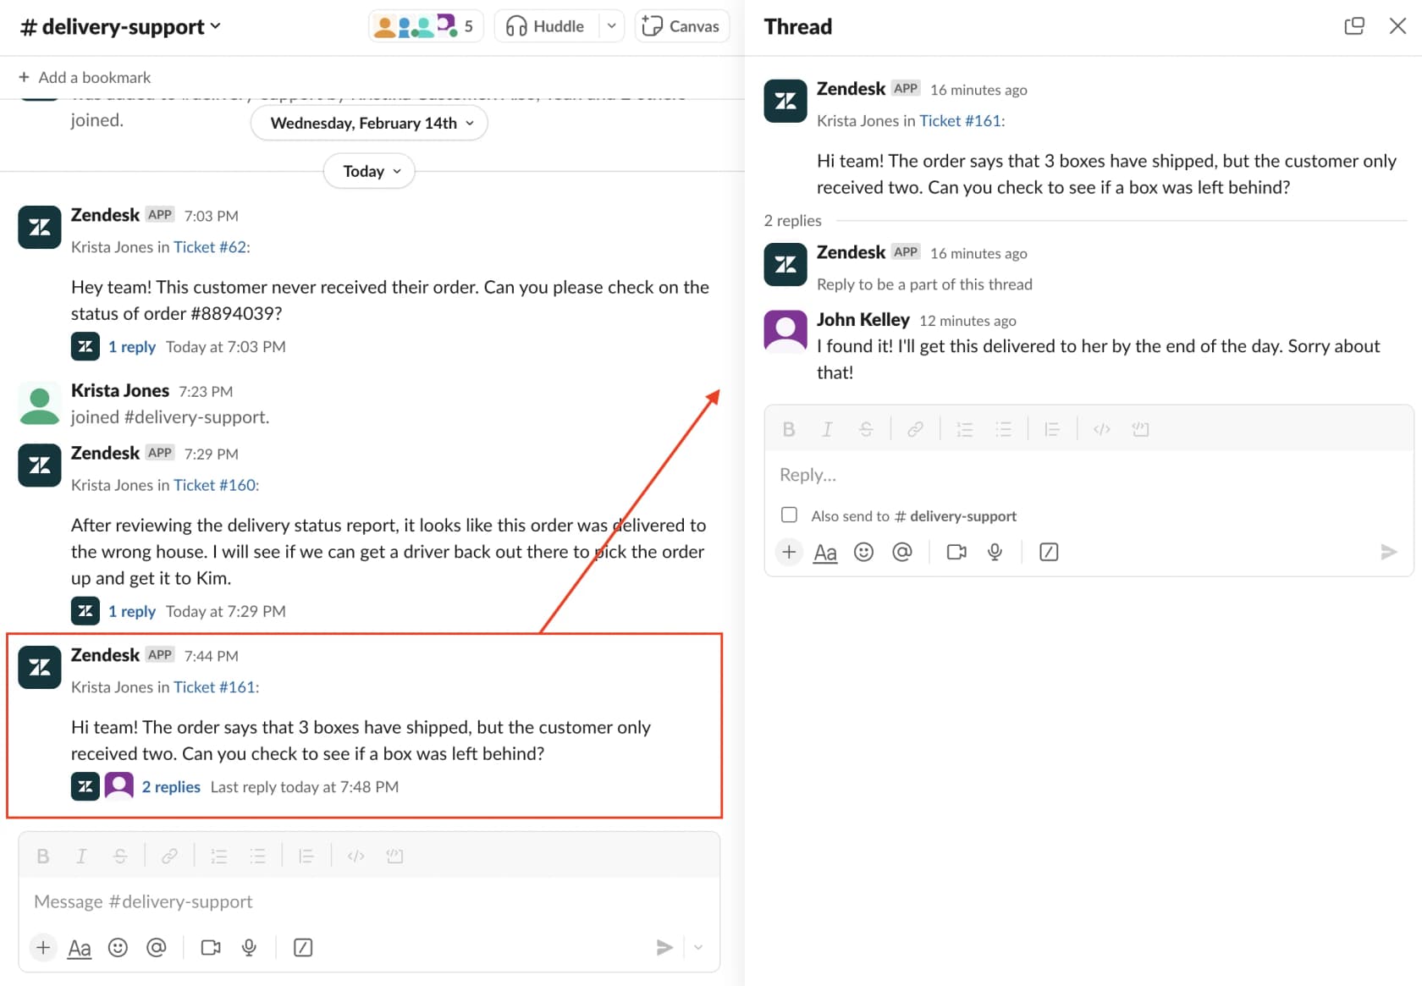Open Krista Jones profile name
This screenshot has width=1422, height=986.
[120, 391]
